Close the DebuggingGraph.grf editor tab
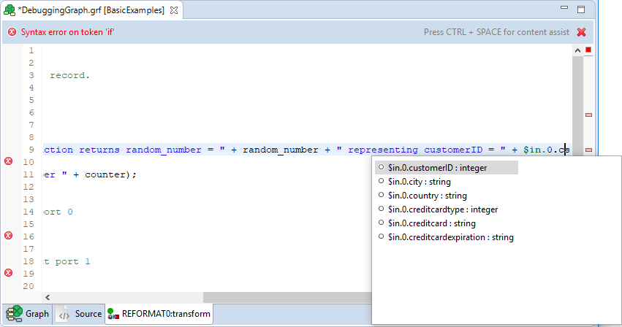622x327 pixels. point(176,11)
